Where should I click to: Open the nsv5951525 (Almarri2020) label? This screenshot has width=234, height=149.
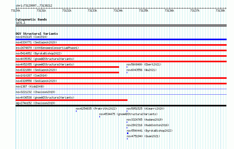click(145, 109)
